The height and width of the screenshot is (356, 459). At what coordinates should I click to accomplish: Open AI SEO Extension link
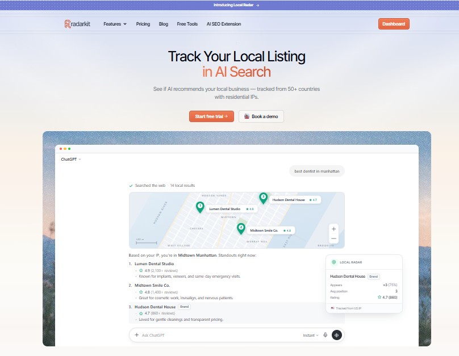(x=224, y=24)
